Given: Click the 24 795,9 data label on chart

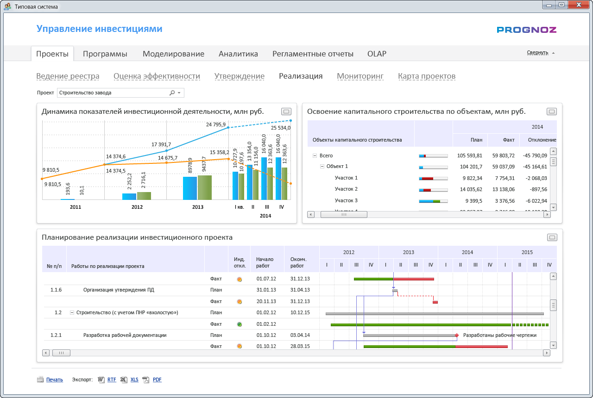Looking at the screenshot, I should click(x=216, y=124).
